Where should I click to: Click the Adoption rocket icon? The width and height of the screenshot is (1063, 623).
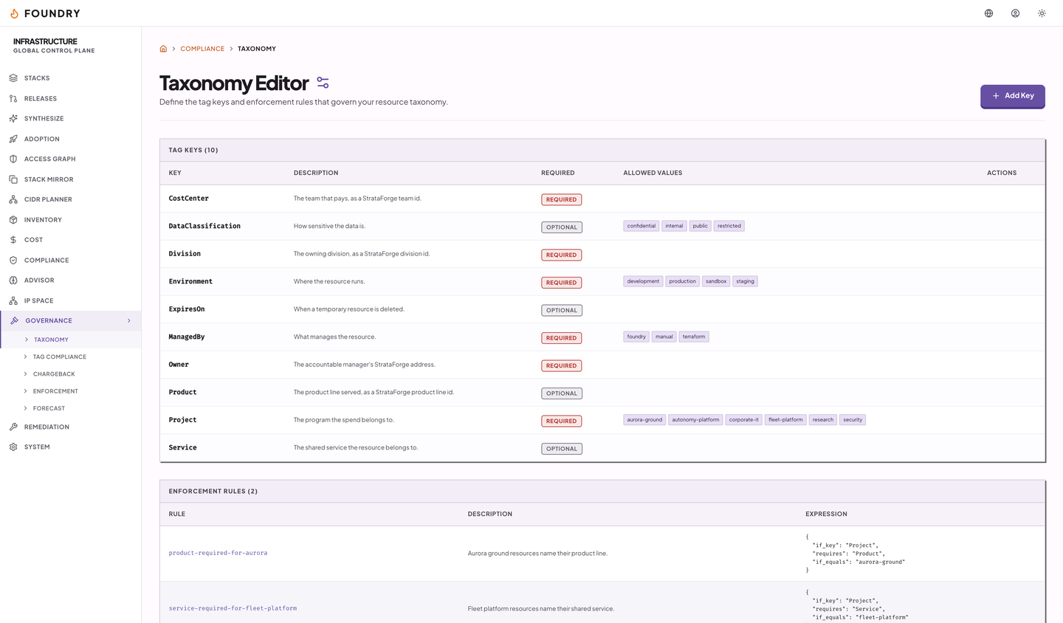13,139
